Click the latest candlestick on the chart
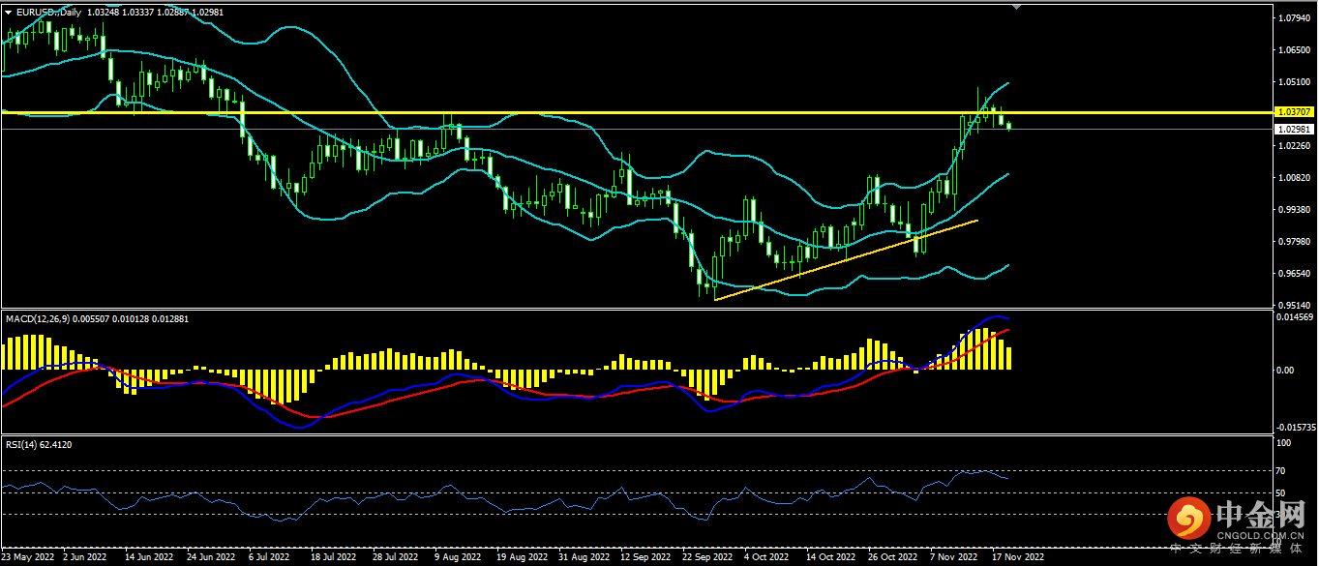The width and height of the screenshot is (1319, 566). coord(1010,126)
